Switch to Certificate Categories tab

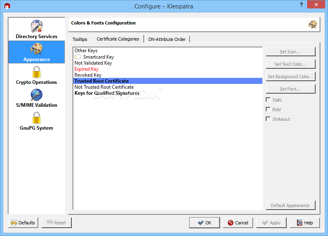(x=118, y=39)
